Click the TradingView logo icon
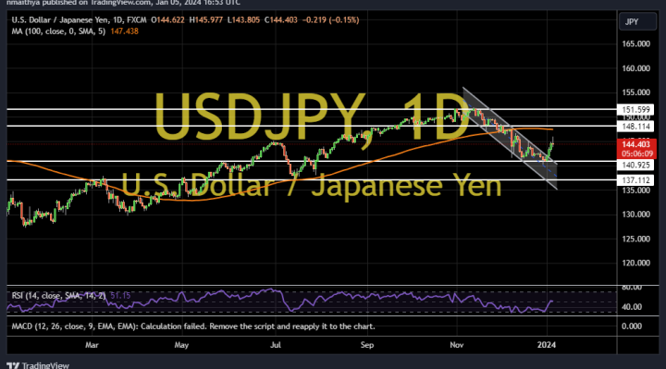Screen dimensions: 666x369 (x=13, y=365)
